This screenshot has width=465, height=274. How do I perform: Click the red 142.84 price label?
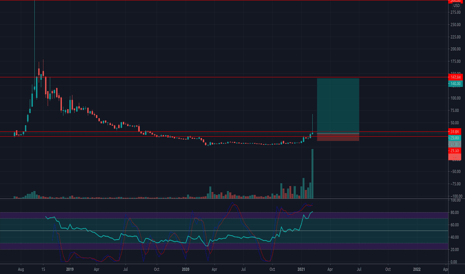point(456,77)
